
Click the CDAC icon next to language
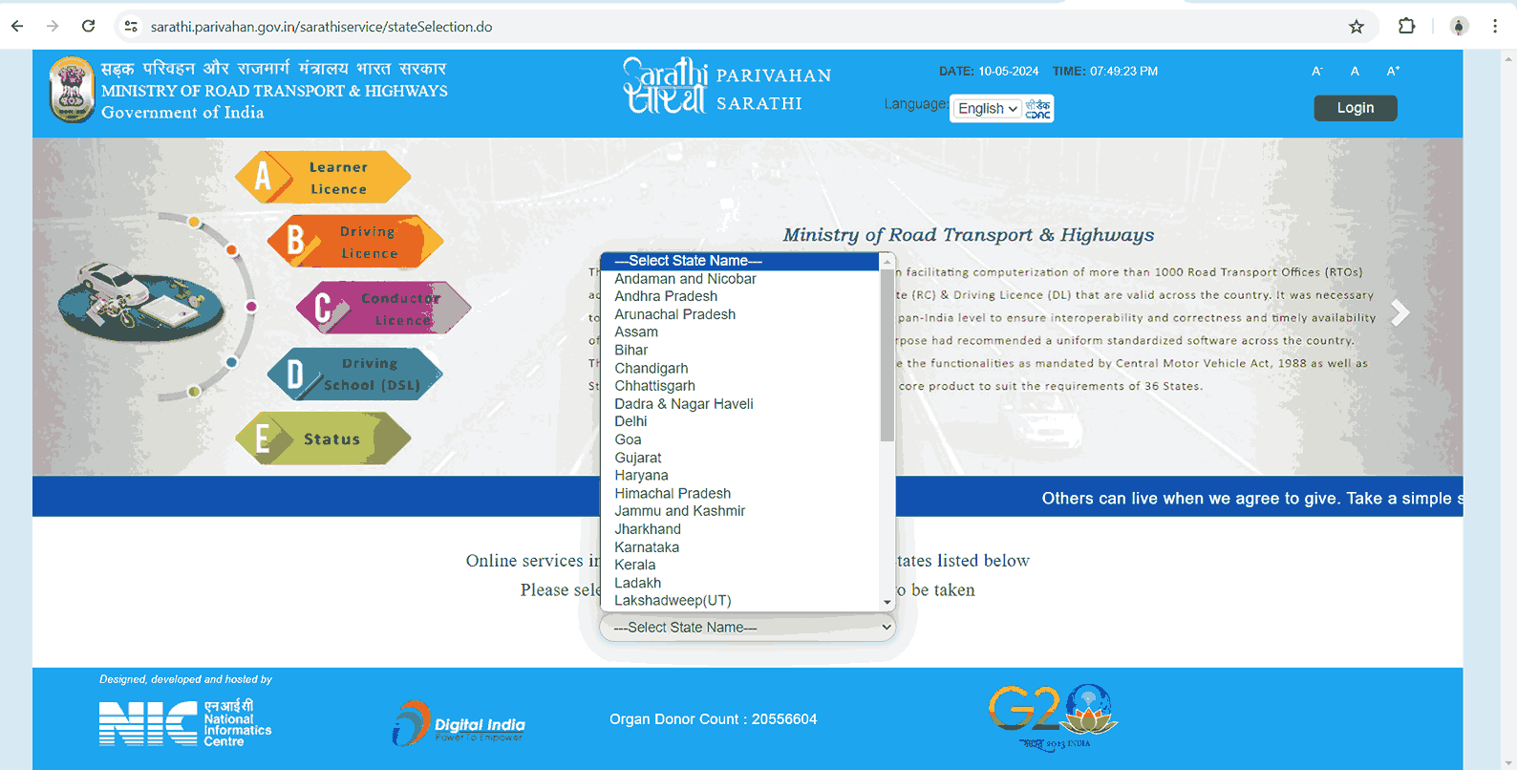point(1038,109)
